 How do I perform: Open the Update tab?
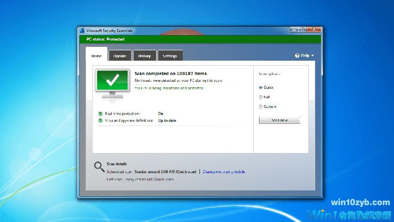tap(120, 56)
